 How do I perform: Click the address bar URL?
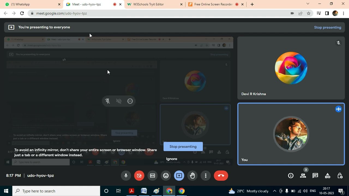(x=62, y=13)
